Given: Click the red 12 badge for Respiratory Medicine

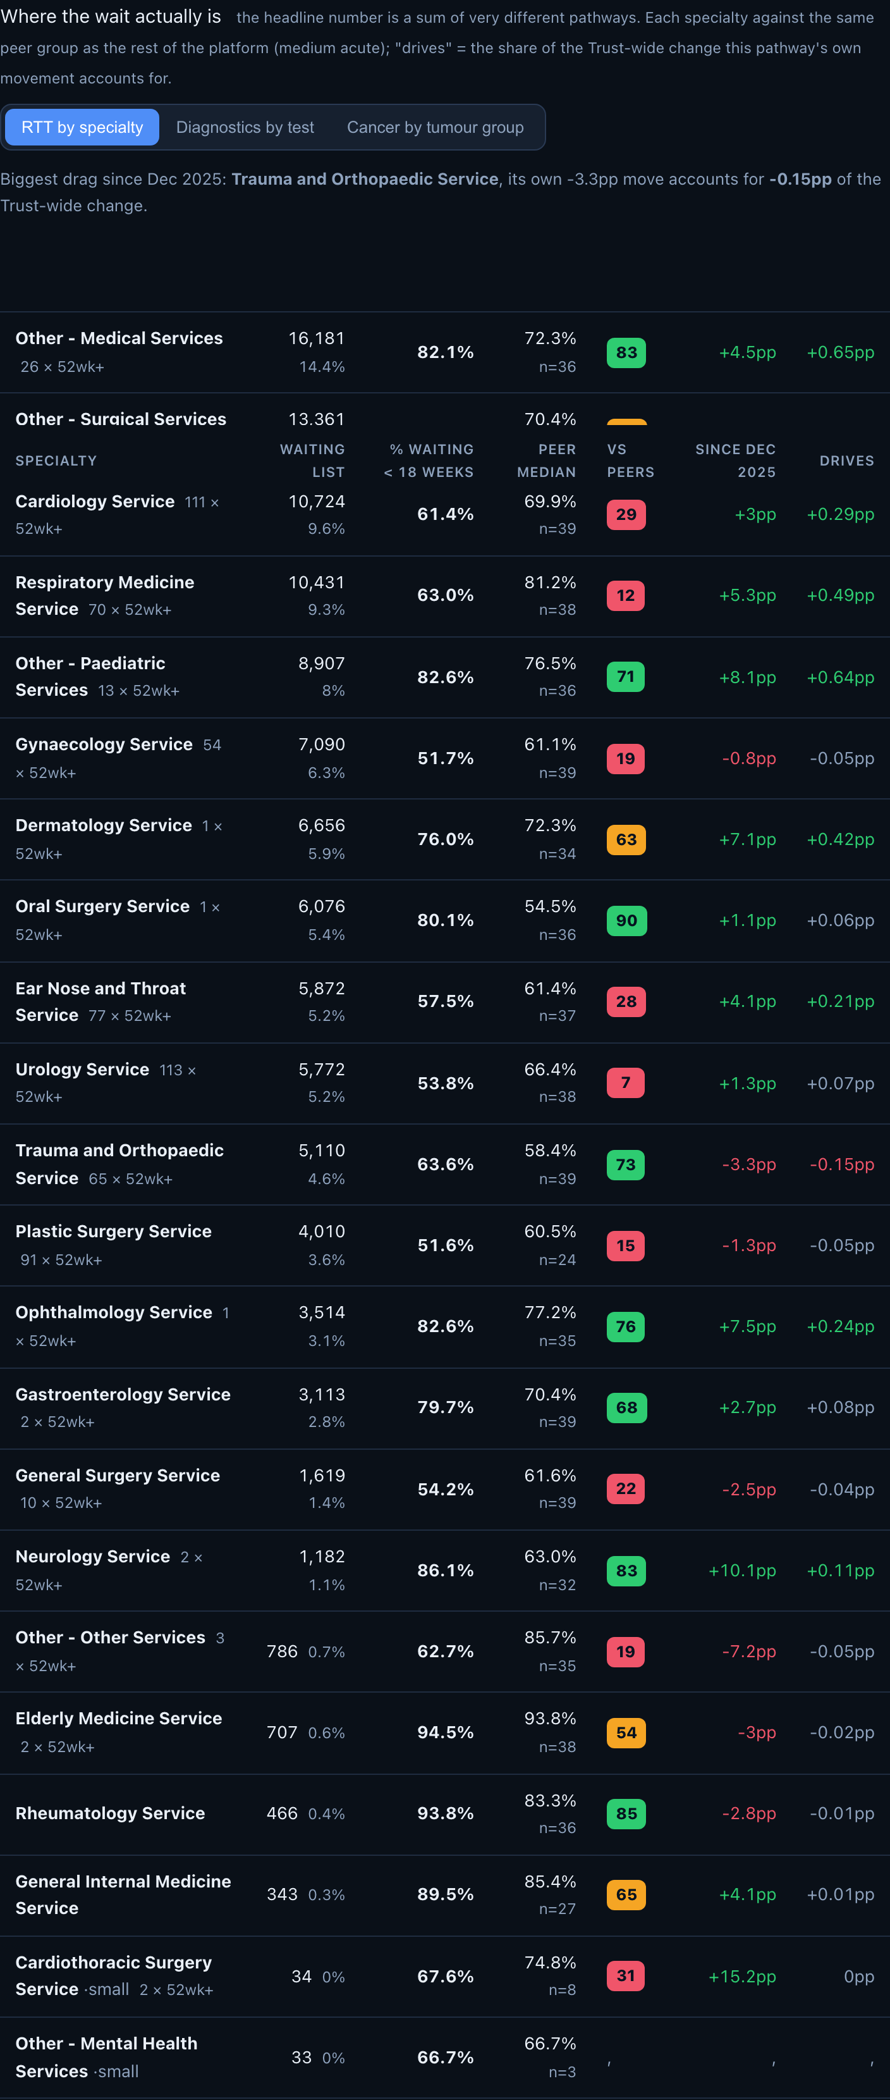Looking at the screenshot, I should tap(625, 595).
